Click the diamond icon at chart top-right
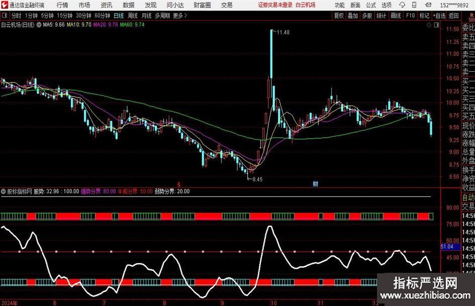Viewport: 475px width, 306px height. click(x=429, y=25)
